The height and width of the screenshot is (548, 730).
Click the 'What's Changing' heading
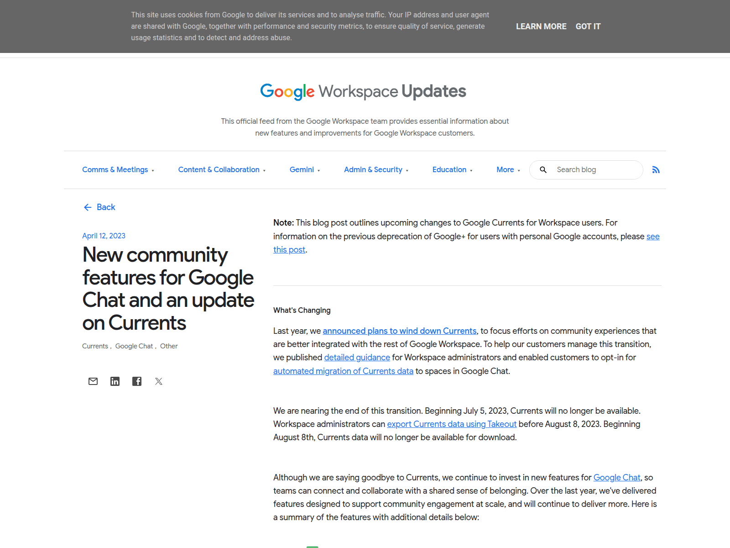[302, 311]
